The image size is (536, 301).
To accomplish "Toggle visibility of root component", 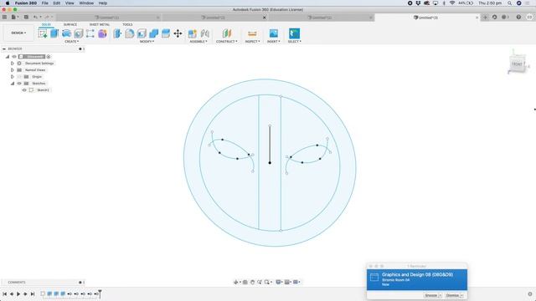I will [x=14, y=57].
